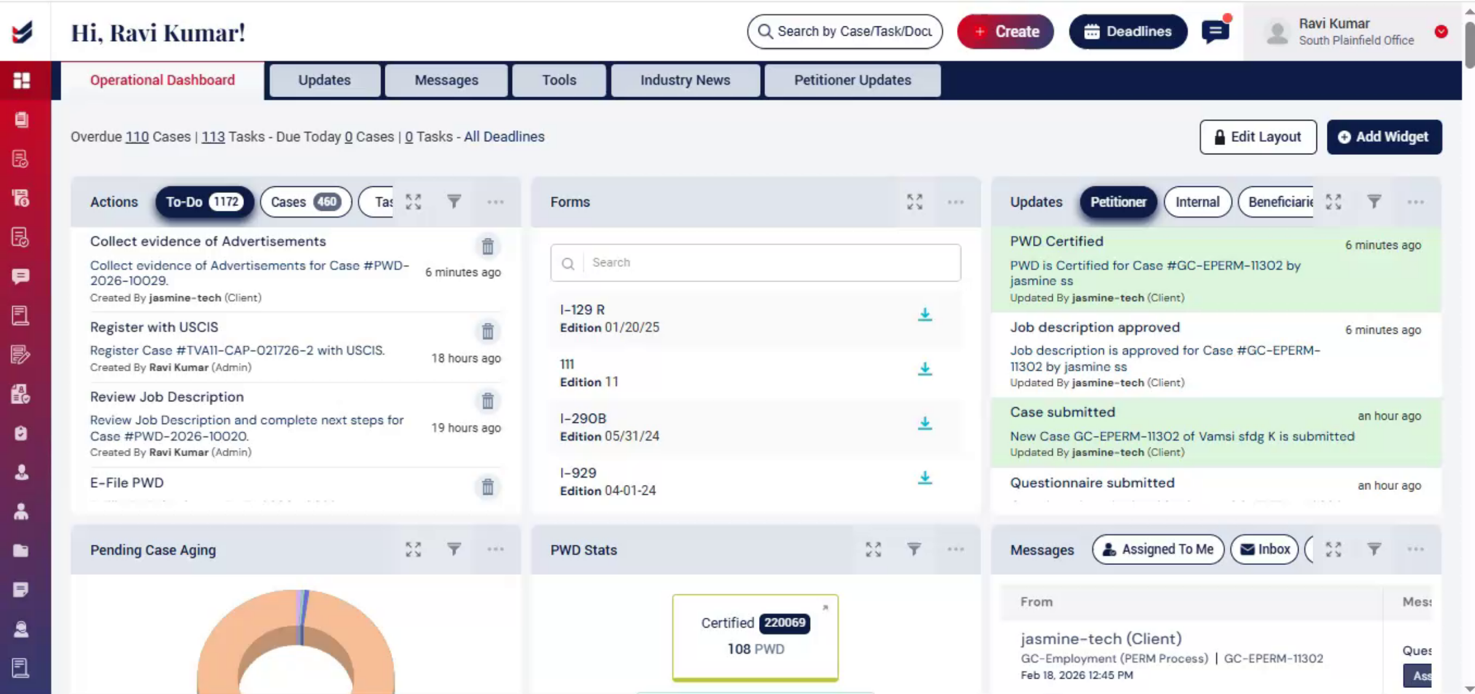
Task: Click the red Create button
Action: 1005,31
